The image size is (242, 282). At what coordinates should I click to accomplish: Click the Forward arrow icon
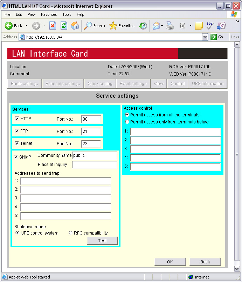(36, 26)
